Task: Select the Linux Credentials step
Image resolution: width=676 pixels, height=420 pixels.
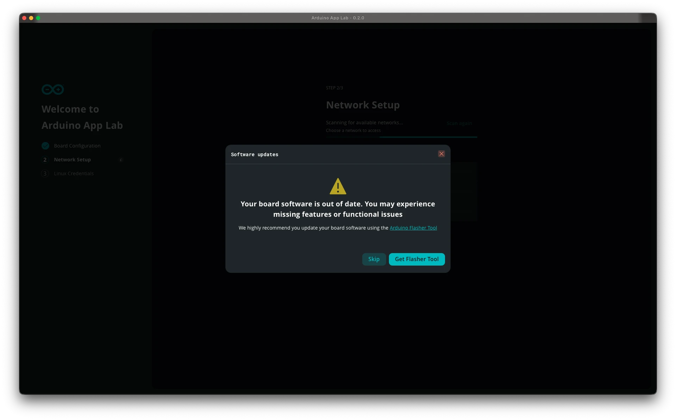Action: [x=74, y=174]
